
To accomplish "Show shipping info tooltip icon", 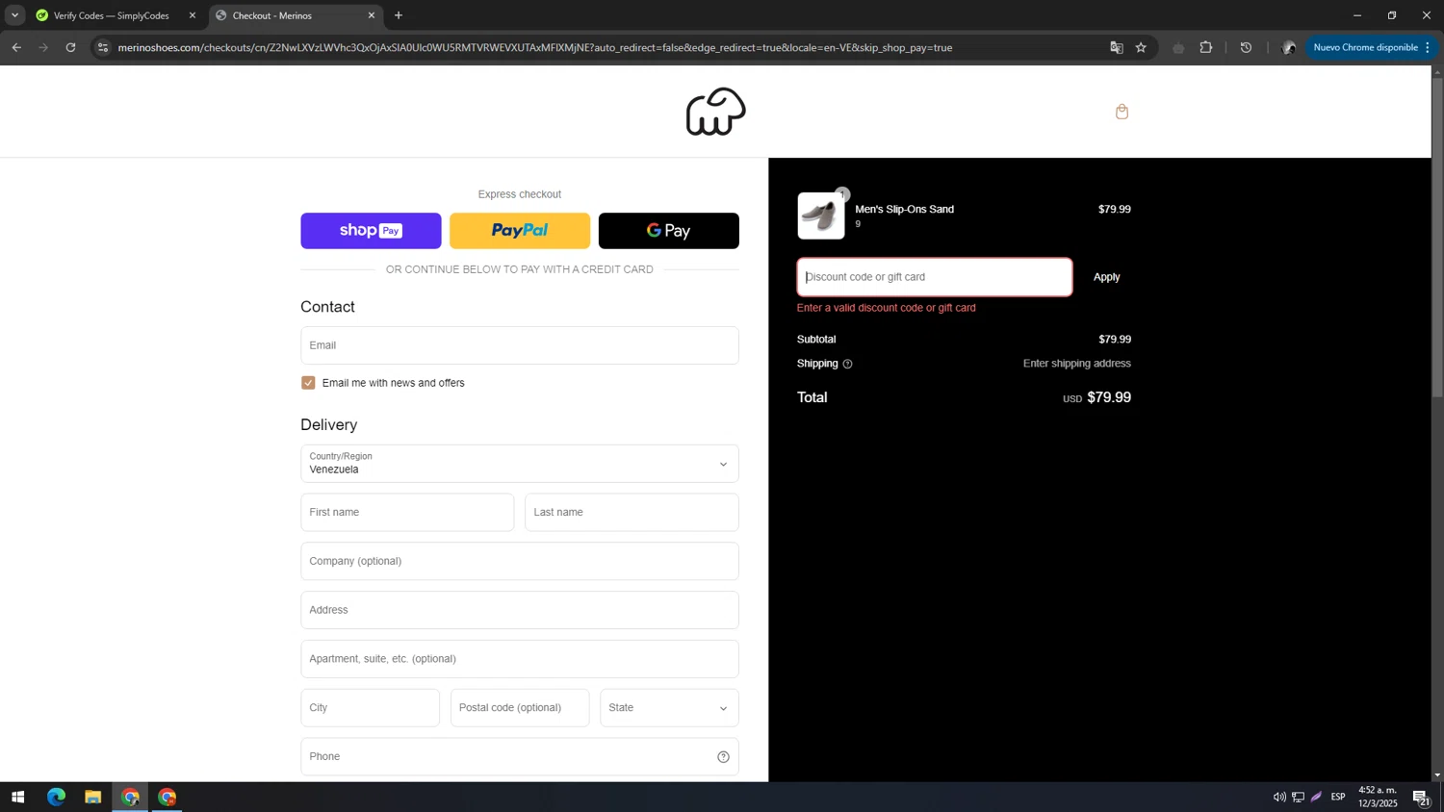I will (x=847, y=364).
